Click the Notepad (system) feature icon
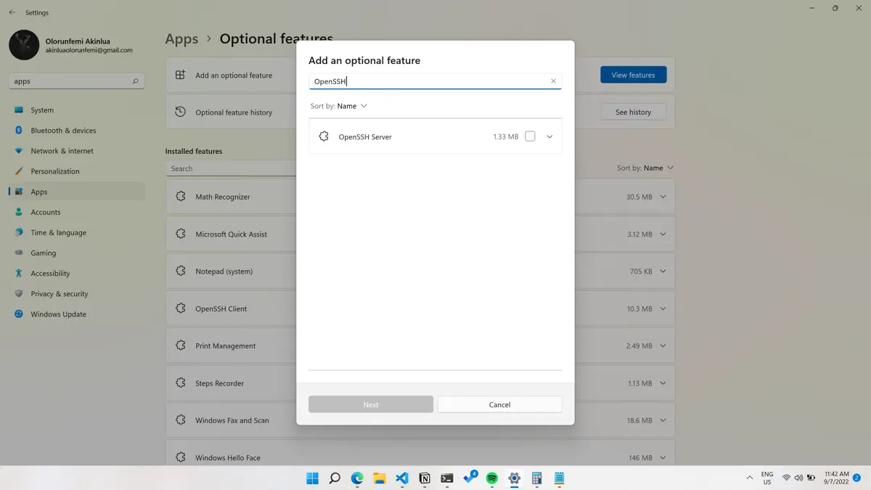 (x=181, y=271)
